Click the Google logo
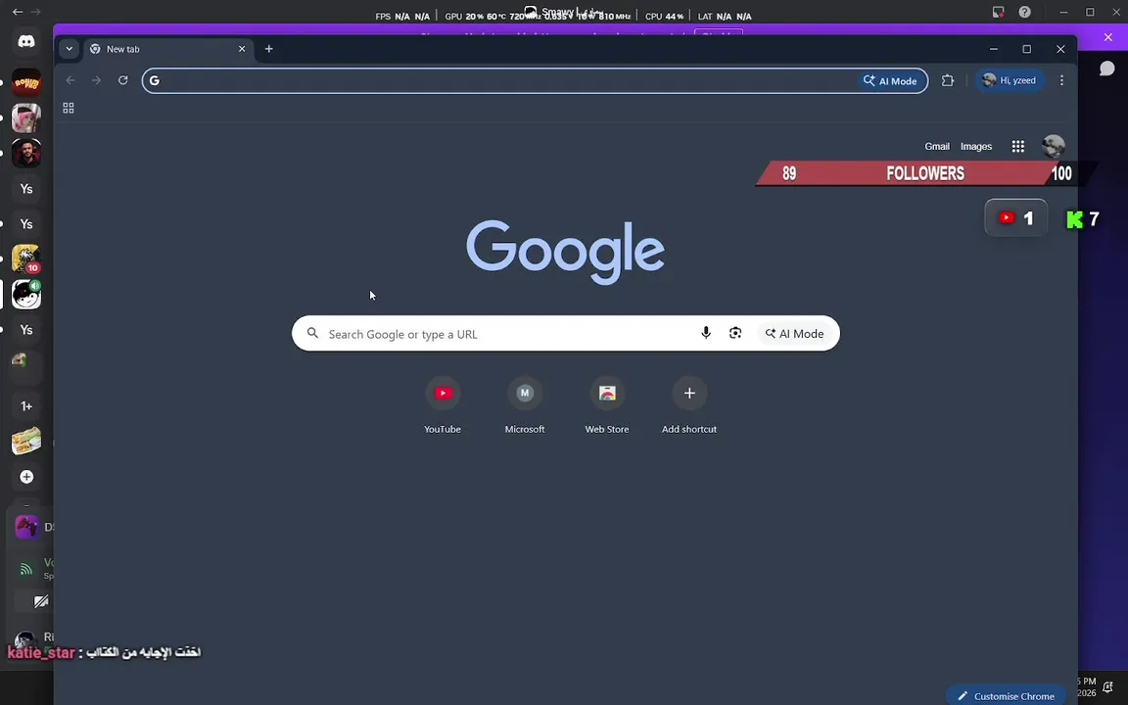Viewport: 1128px width, 705px height. (565, 252)
